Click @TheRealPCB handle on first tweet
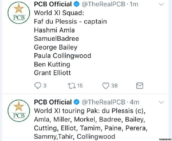 tap(103, 4)
